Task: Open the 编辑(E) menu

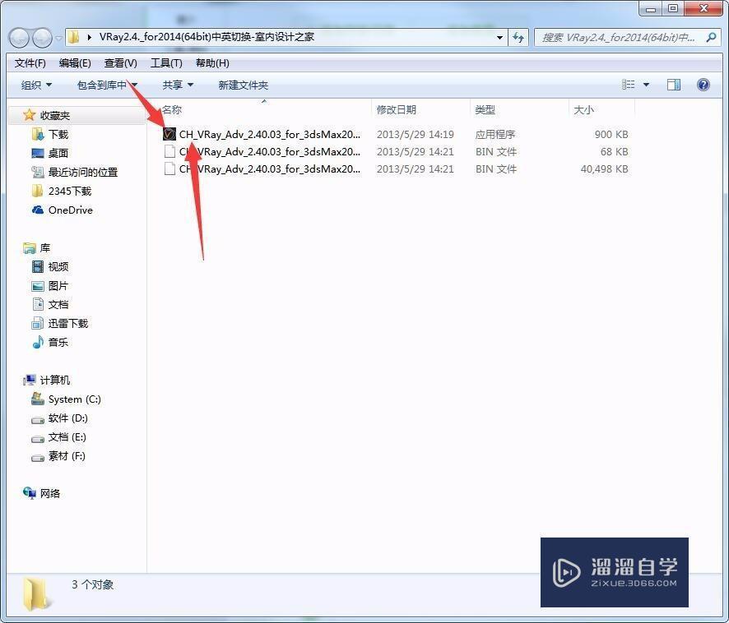Action: (75, 63)
